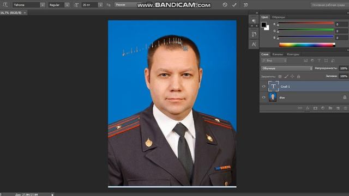Filter layers by adjustment layers icon
The height and width of the screenshot is (196, 349).
pyautogui.click(x=312, y=60)
